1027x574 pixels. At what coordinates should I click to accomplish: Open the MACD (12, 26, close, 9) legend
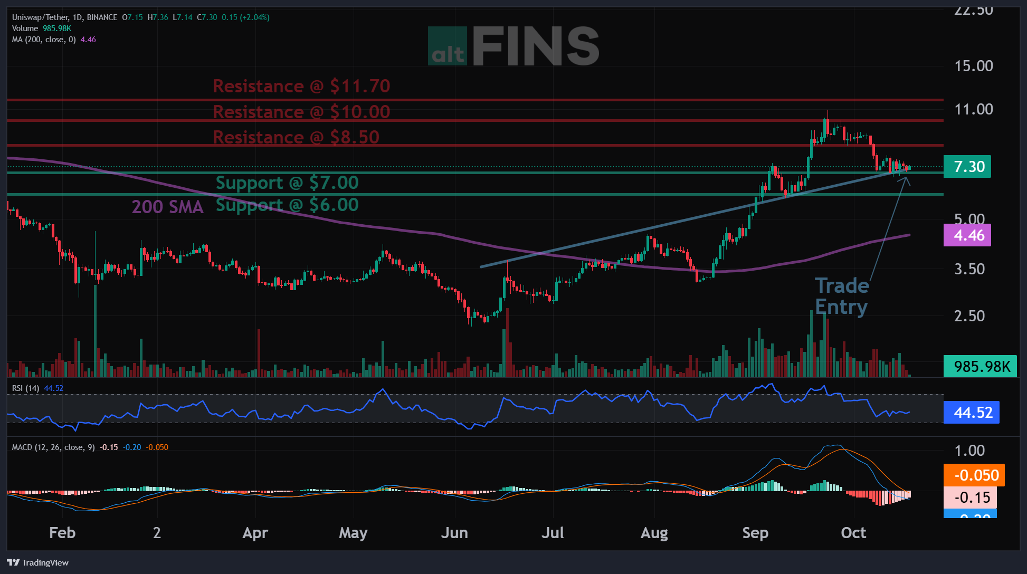90,447
